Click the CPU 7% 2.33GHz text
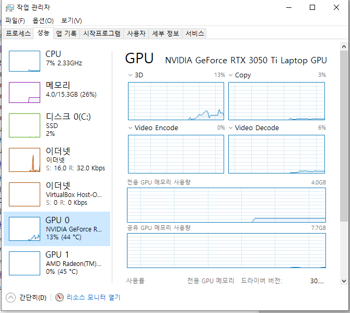This screenshot has width=350, height=313. 64,63
